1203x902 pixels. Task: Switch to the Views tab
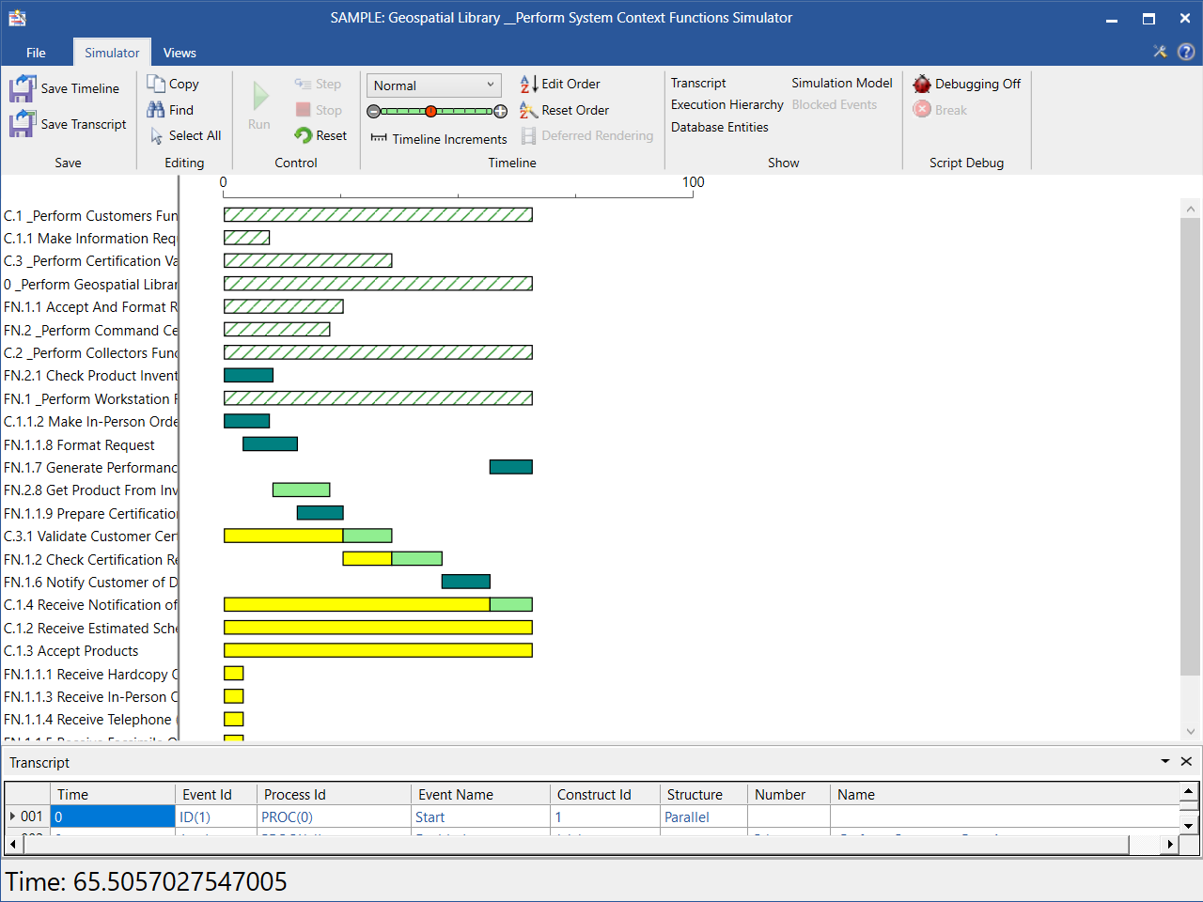(179, 53)
